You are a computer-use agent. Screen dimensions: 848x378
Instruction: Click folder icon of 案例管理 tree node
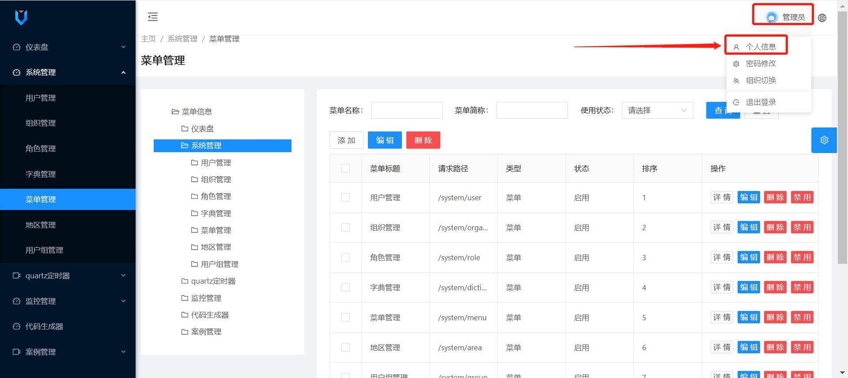coord(185,332)
